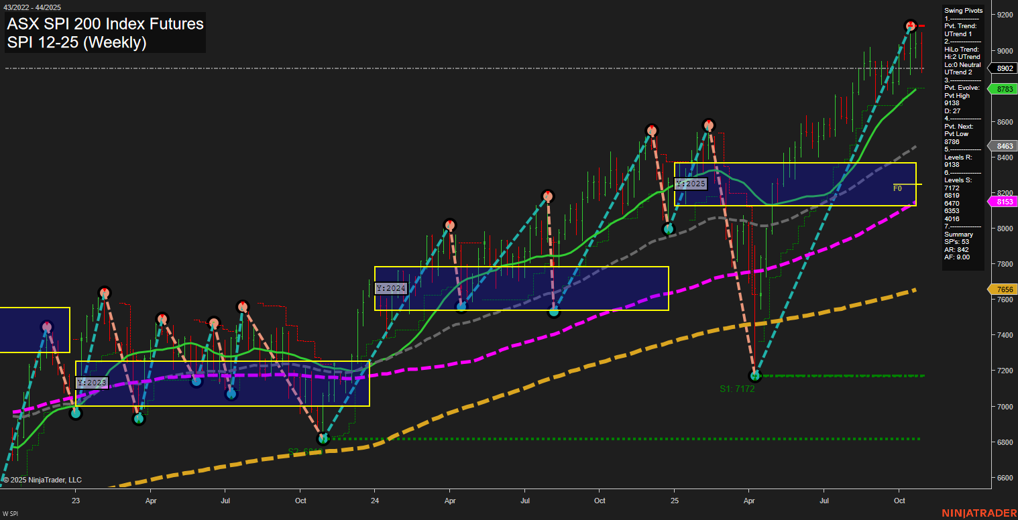Click the Summary heading in panel
Viewport: 1018px width, 520px height.
coord(958,234)
